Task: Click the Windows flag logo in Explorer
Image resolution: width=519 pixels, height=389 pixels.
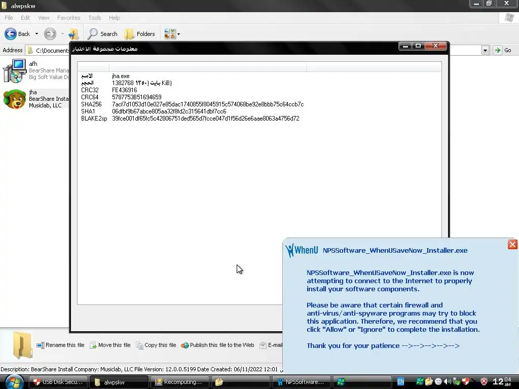Action: (509, 18)
